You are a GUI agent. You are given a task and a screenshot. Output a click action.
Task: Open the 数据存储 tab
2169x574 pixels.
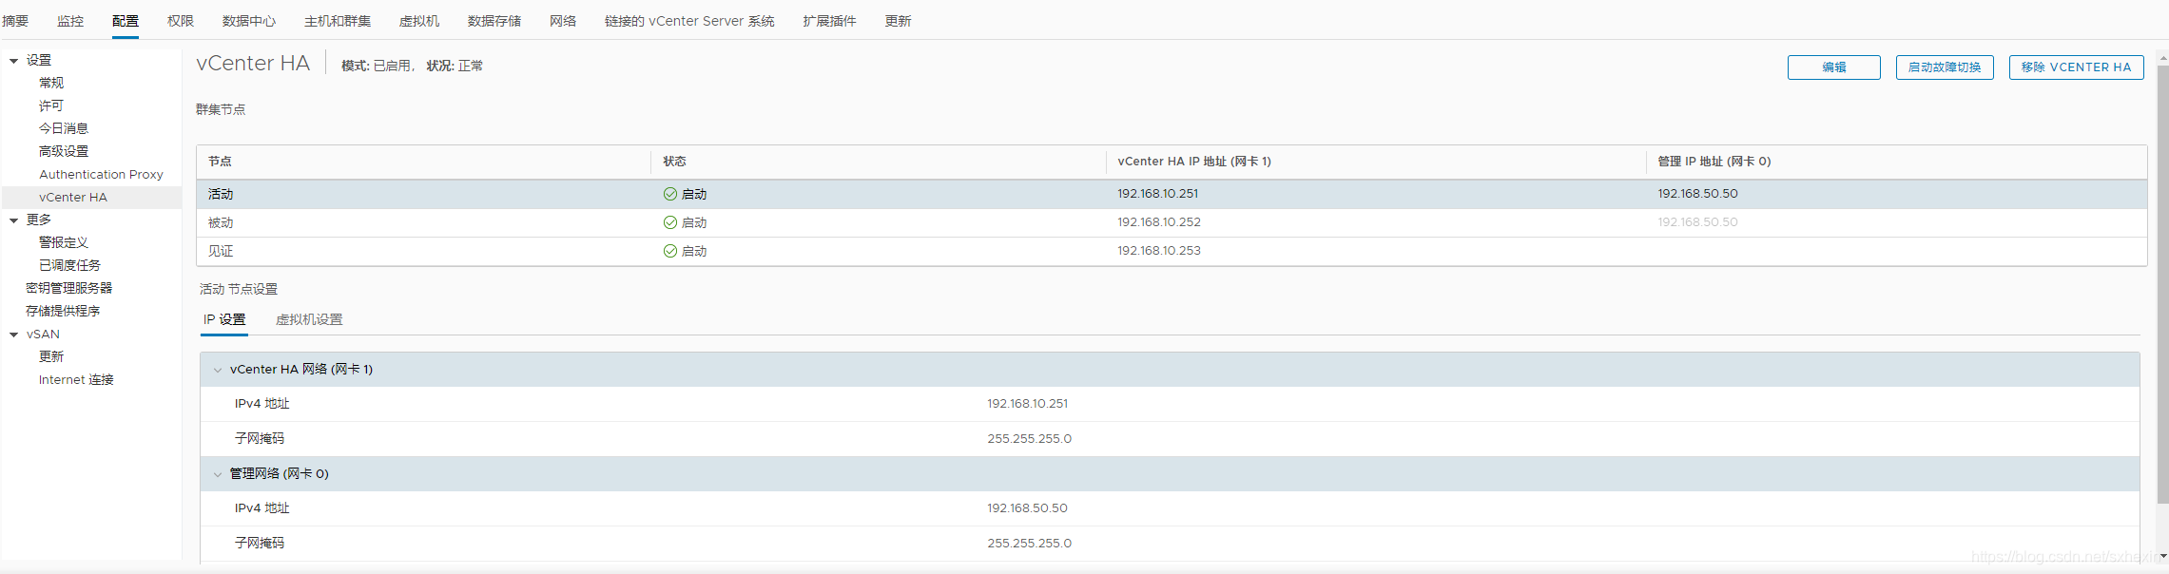pos(494,21)
